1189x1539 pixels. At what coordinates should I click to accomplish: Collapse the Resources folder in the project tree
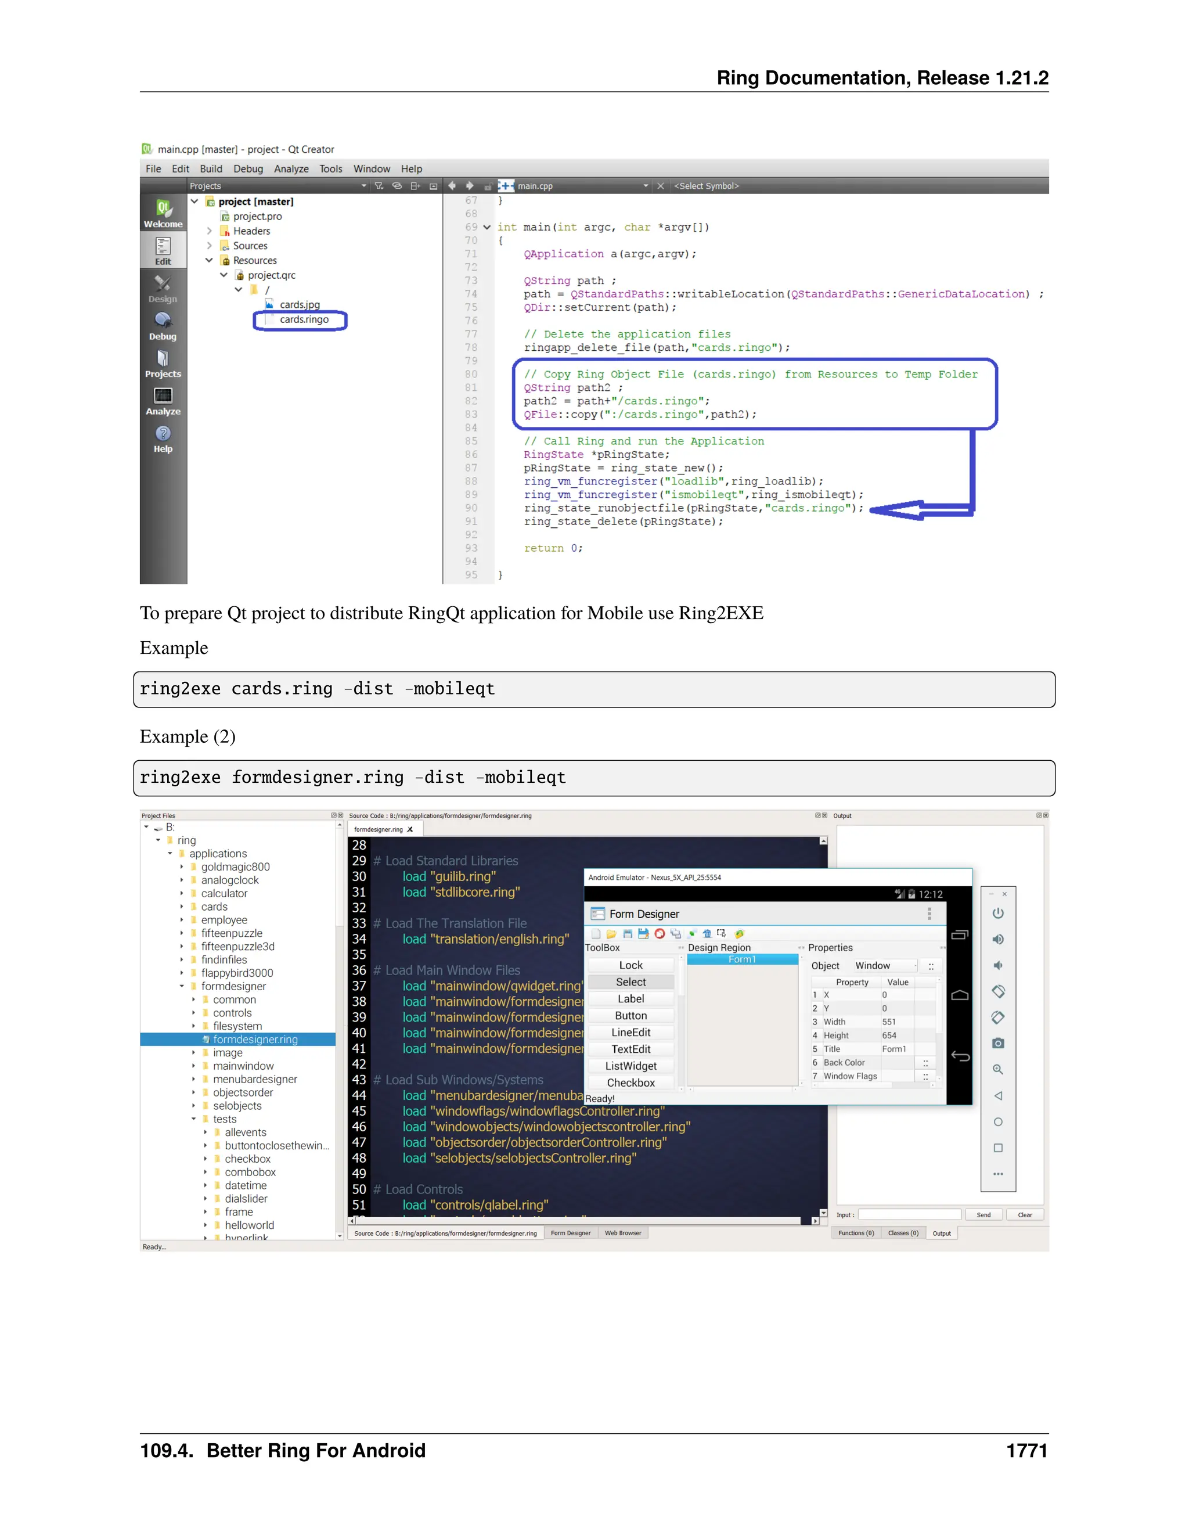(209, 260)
